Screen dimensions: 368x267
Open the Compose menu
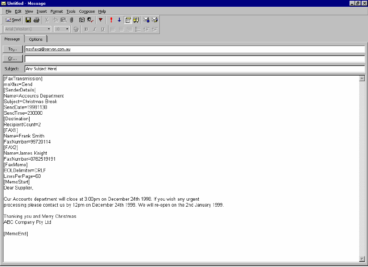(x=87, y=11)
